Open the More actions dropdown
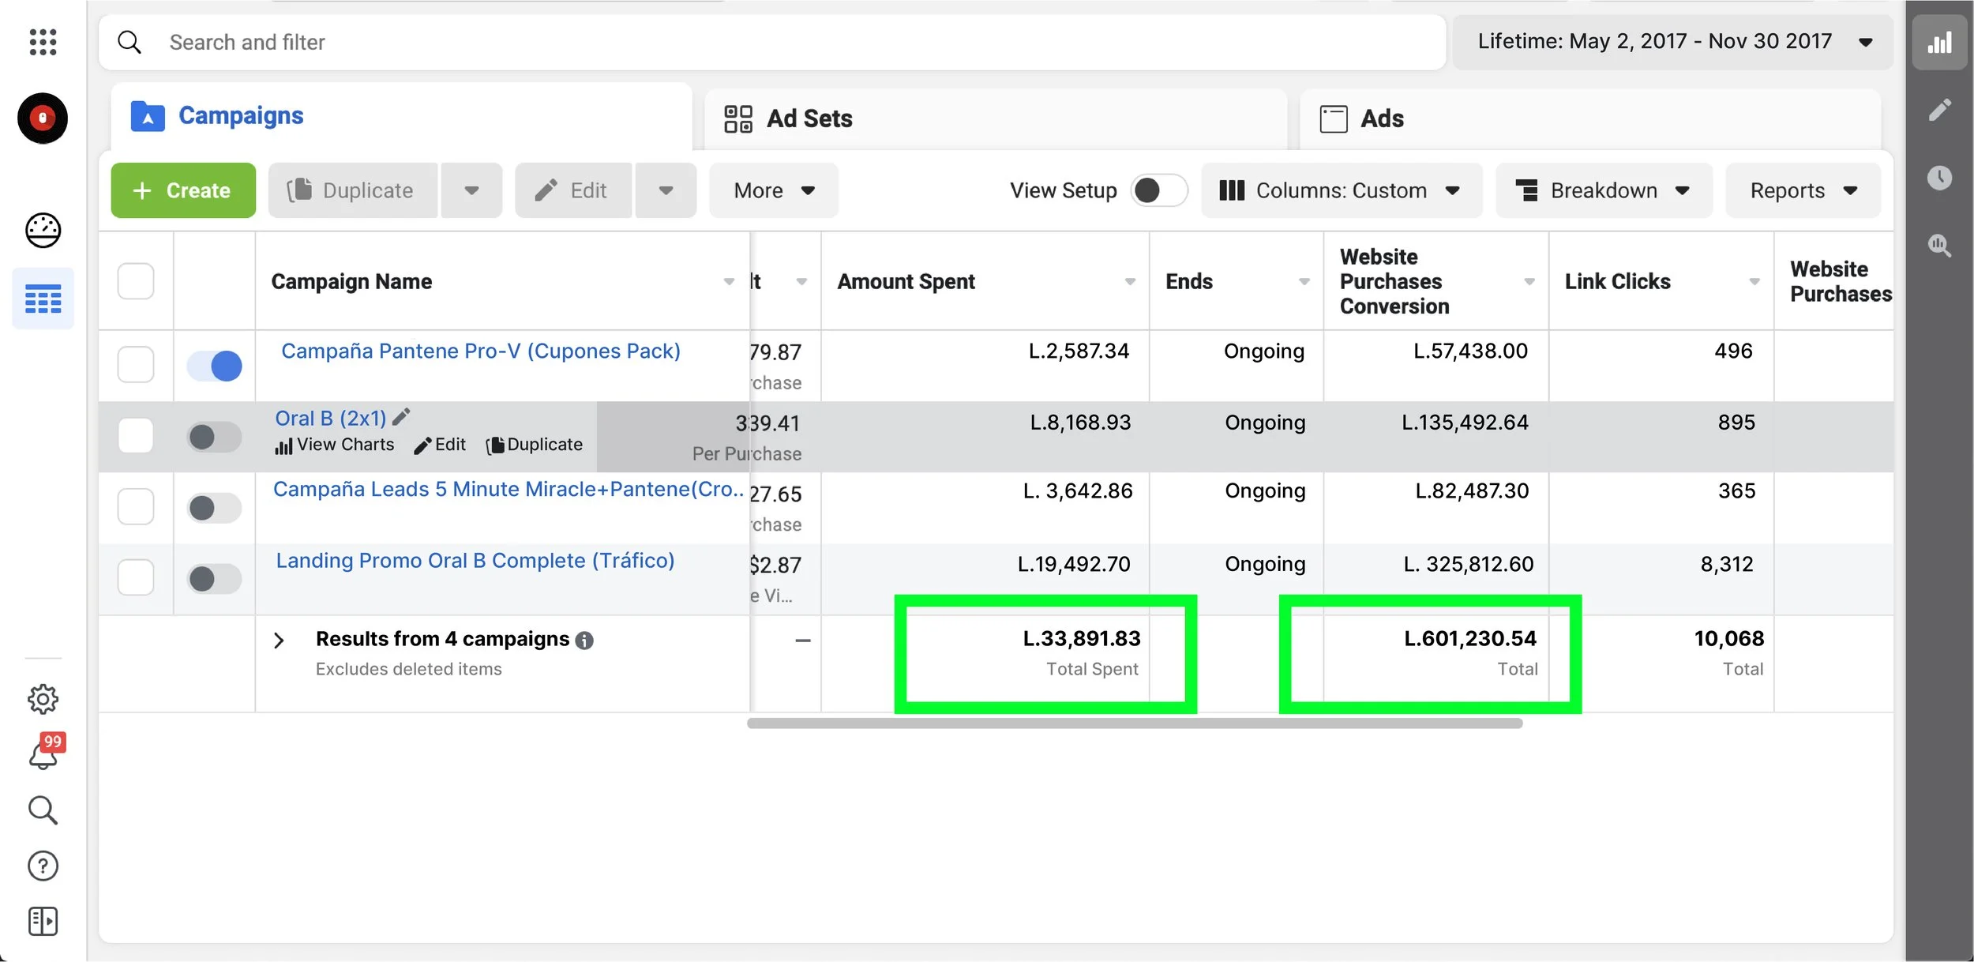 click(773, 190)
